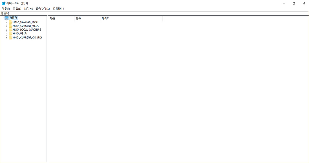Image resolution: width=309 pixels, height=163 pixels.
Task: Expand HKEY_CURRENT_CONFIG key chevron
Action: tap(6, 37)
